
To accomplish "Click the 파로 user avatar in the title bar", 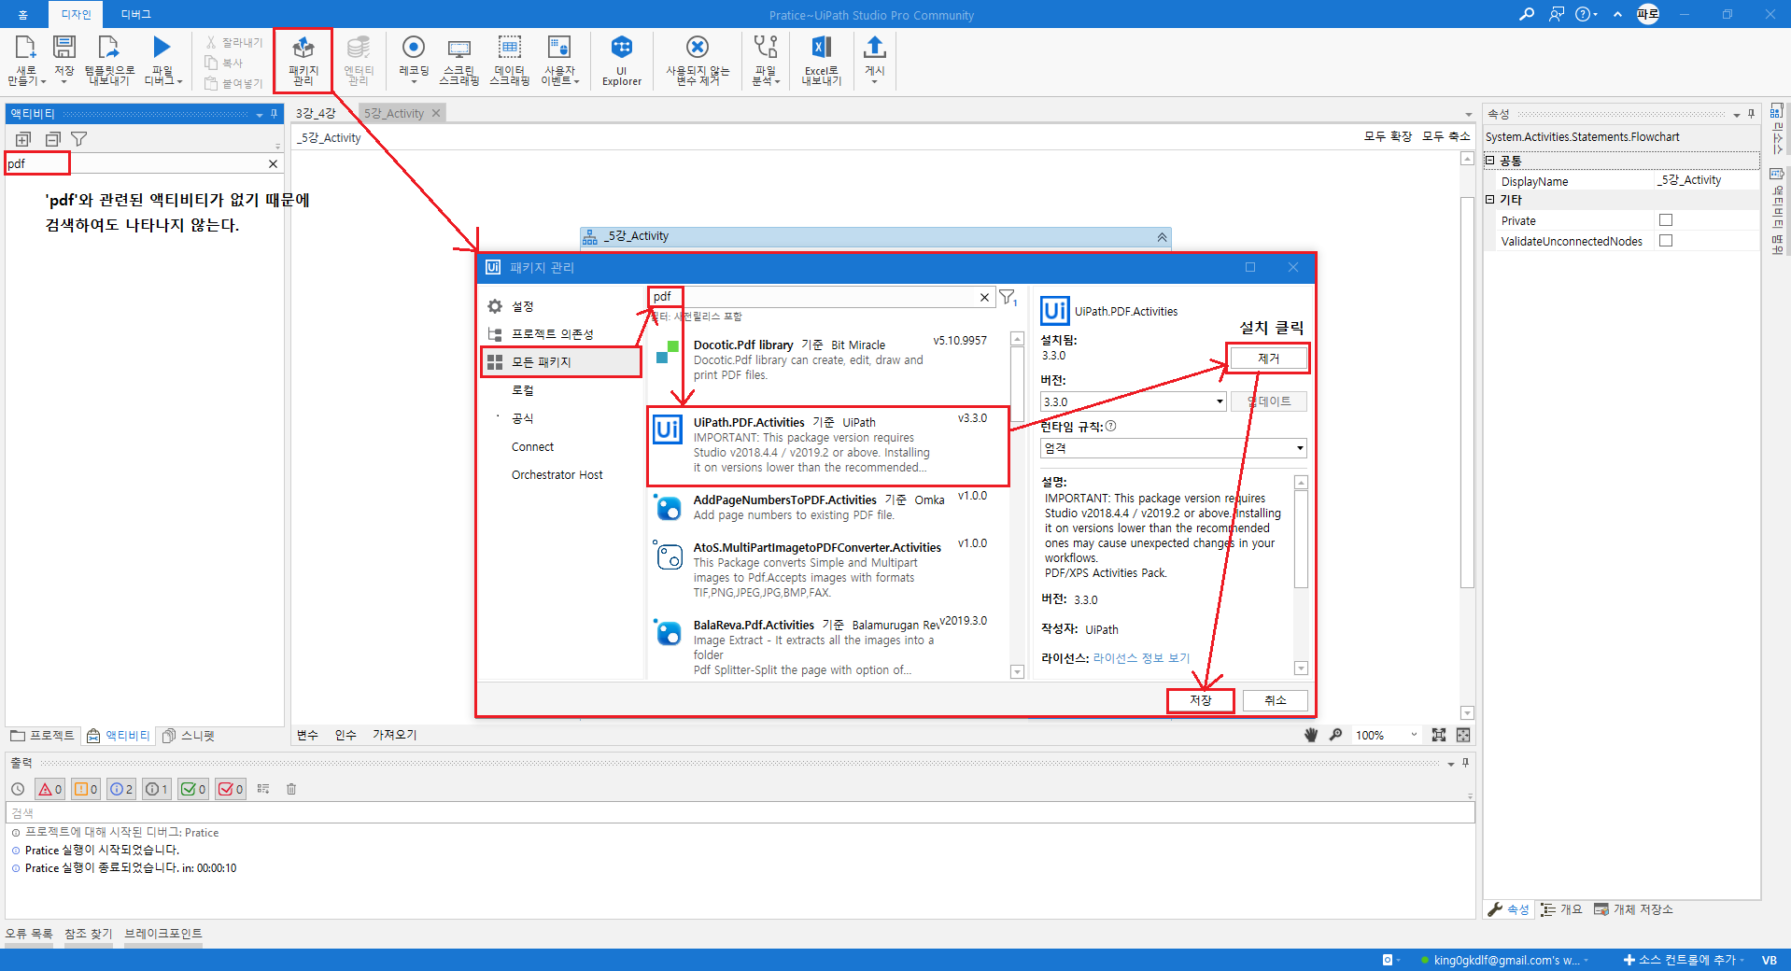I will pyautogui.click(x=1647, y=14).
